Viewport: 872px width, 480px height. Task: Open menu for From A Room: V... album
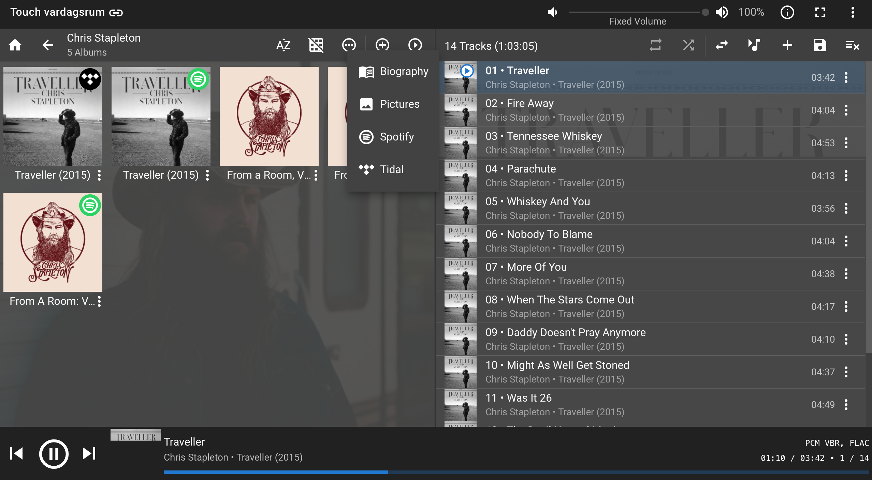click(x=99, y=301)
